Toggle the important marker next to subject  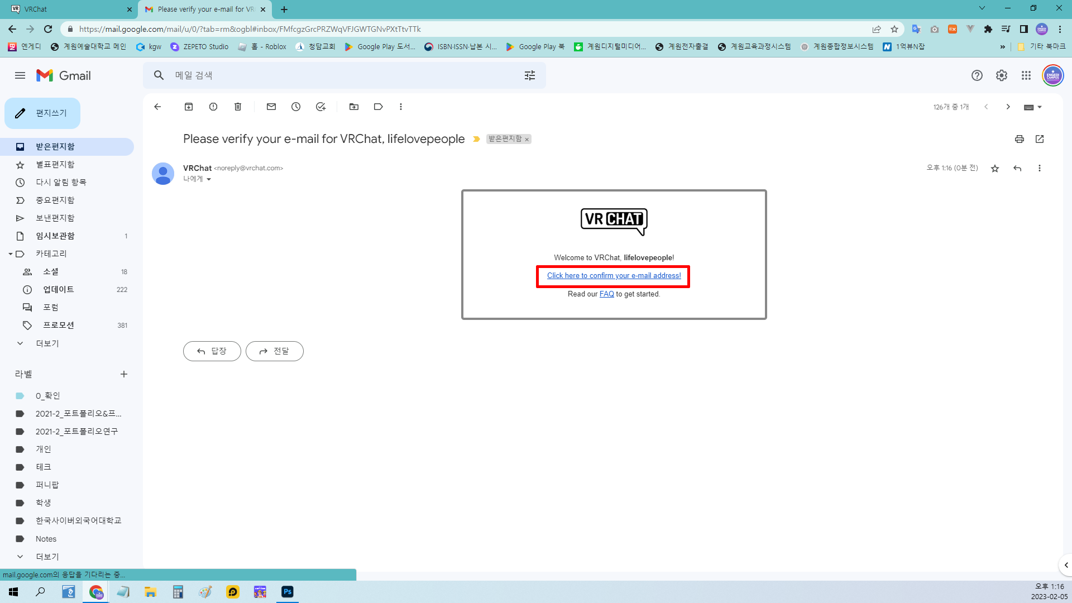[x=476, y=139]
